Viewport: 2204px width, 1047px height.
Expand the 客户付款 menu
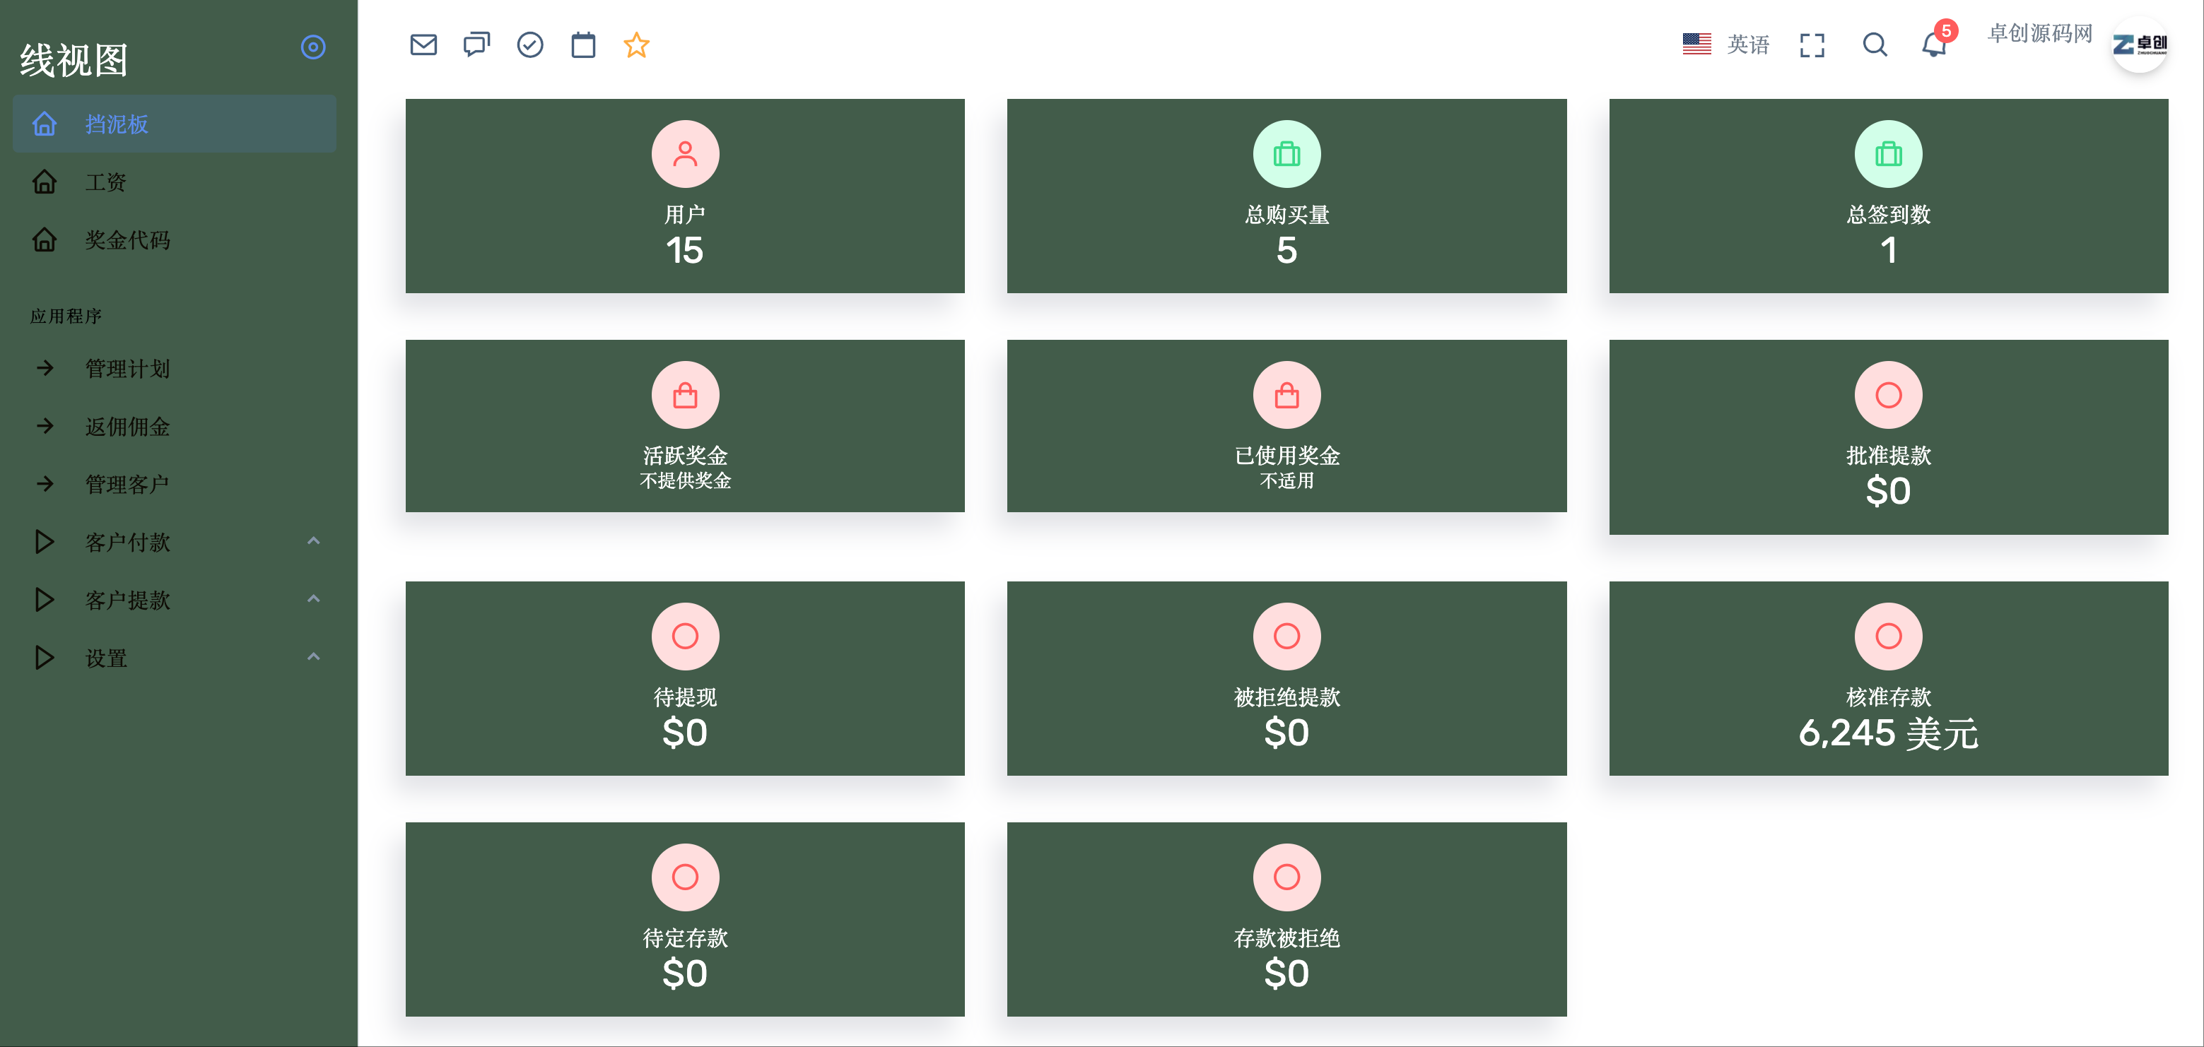[175, 543]
